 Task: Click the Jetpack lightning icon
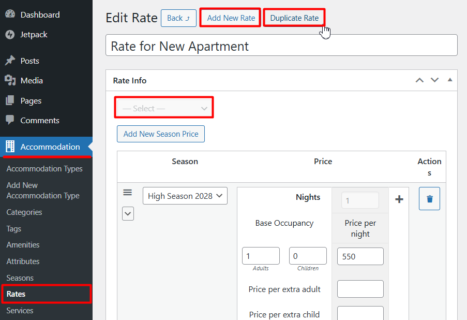pos(10,35)
